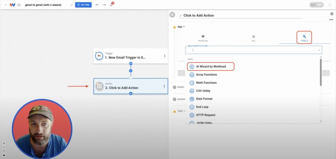Click the Gmail icon on trigger node
The image size is (336, 159).
[99, 56]
